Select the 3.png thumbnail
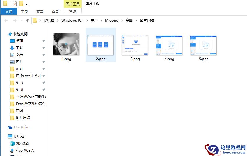 tap(135, 45)
